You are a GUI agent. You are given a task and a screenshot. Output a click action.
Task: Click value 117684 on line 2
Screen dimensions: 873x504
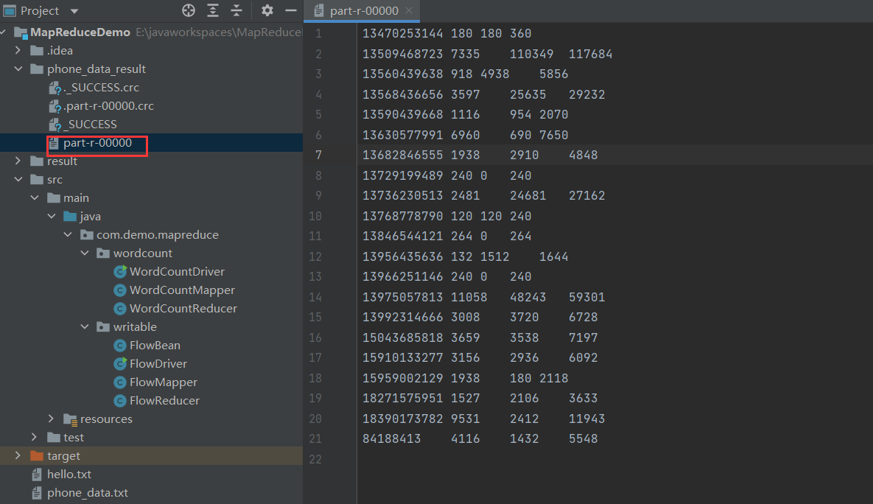tap(590, 54)
